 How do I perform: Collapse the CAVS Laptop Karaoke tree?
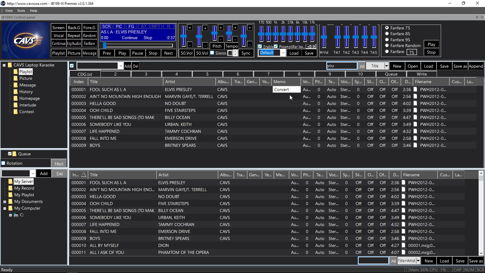pos(4,65)
